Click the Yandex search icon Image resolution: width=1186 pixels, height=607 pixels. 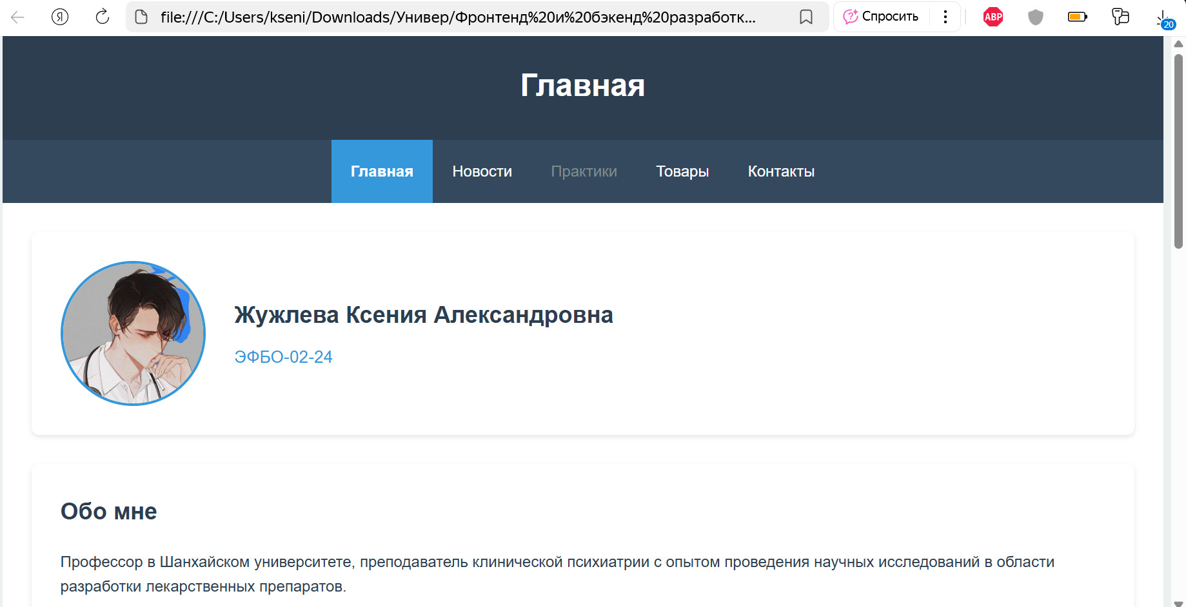(59, 17)
